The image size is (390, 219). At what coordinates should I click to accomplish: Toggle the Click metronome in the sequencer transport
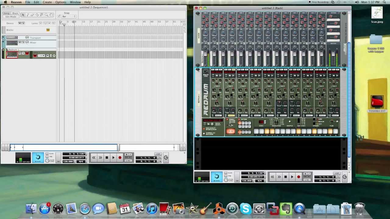point(47,154)
